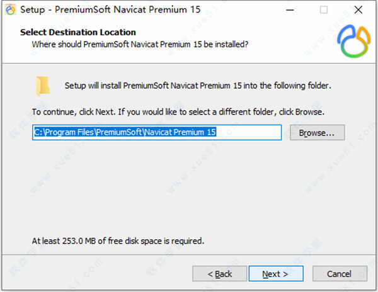Go back with the Back button
The width and height of the screenshot is (378, 292).
point(220,274)
